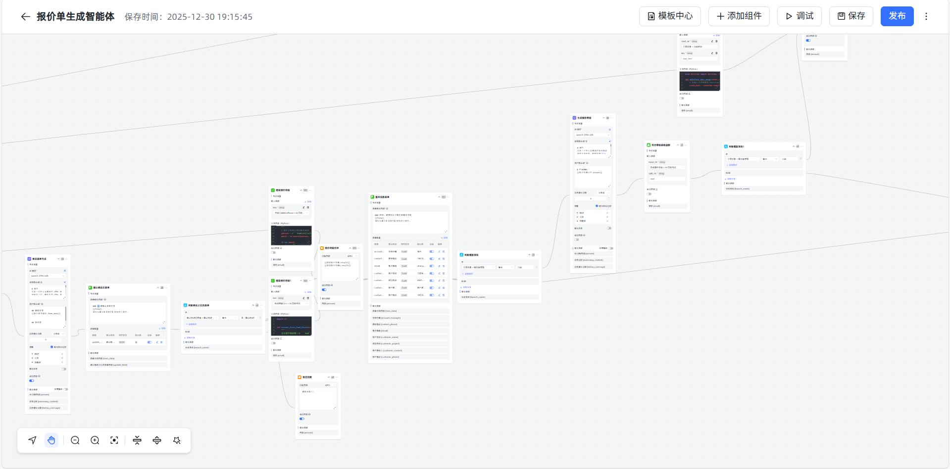Toggle the blue switch in 修改表单节点 node
Viewport: 950px width, 469px height.
tap(32, 381)
